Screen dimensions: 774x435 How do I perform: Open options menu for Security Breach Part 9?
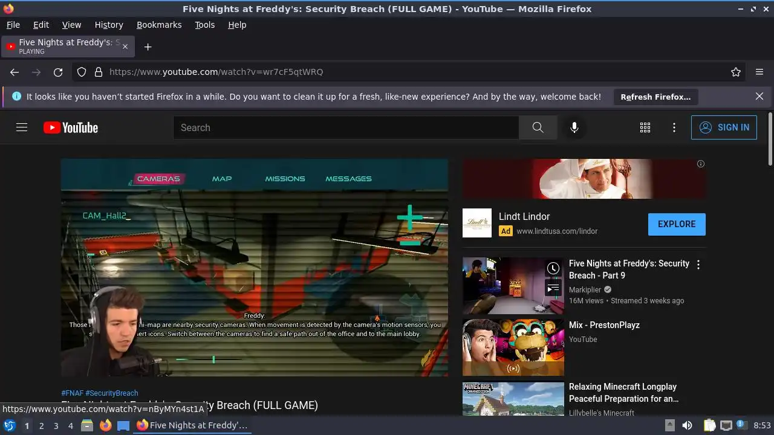(698, 265)
